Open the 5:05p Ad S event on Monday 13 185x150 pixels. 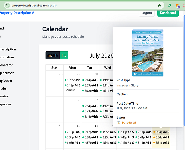point(72,143)
